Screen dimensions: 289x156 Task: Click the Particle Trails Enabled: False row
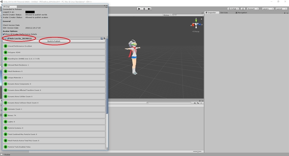(x=54, y=147)
